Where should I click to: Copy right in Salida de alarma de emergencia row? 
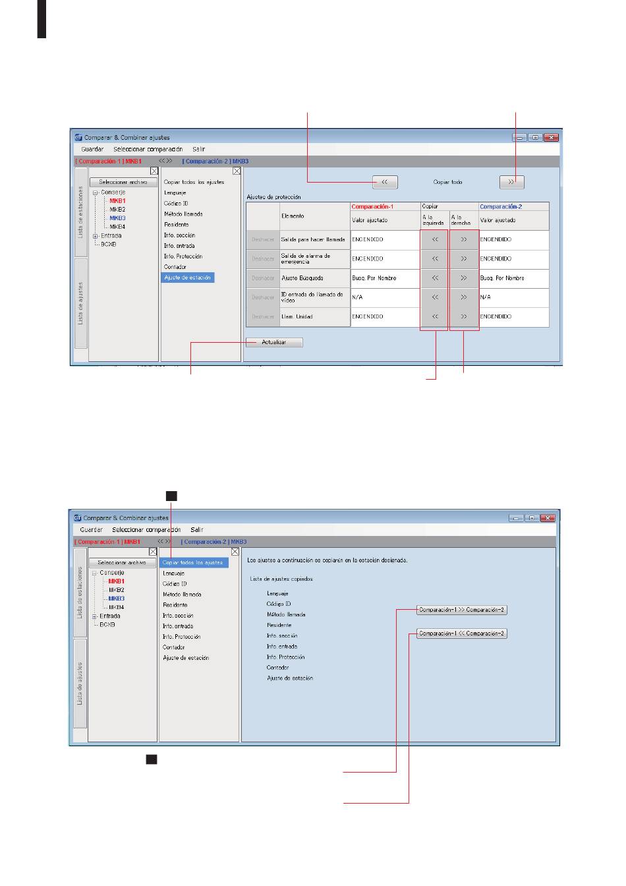464,259
